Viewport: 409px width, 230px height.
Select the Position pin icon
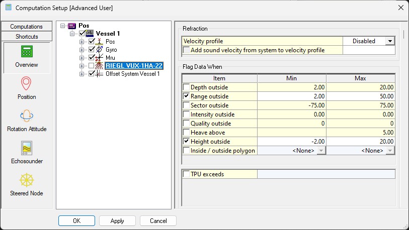pos(26,84)
